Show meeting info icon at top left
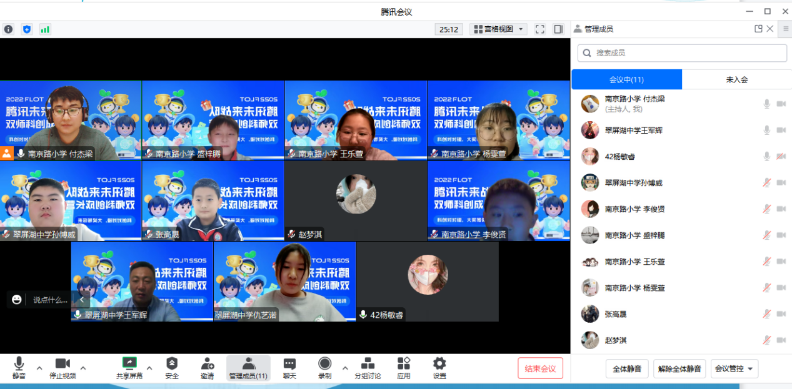This screenshot has height=389, width=792. tap(8, 29)
